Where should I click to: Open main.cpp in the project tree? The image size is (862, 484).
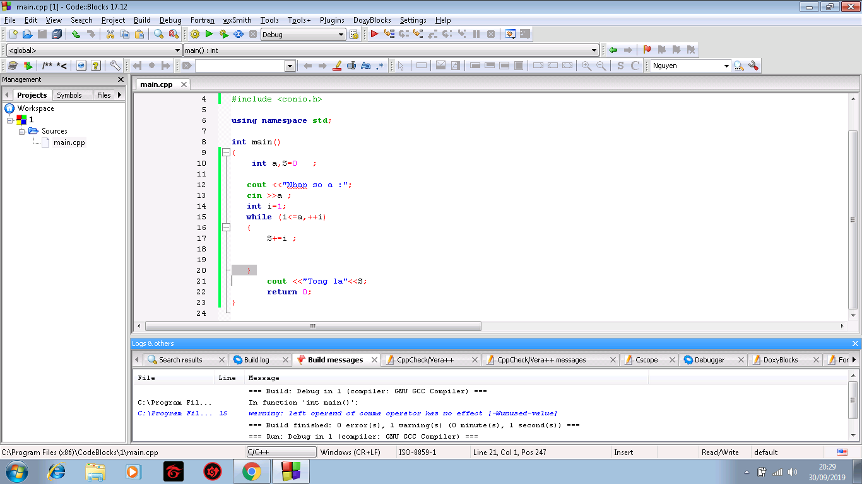[x=69, y=142]
